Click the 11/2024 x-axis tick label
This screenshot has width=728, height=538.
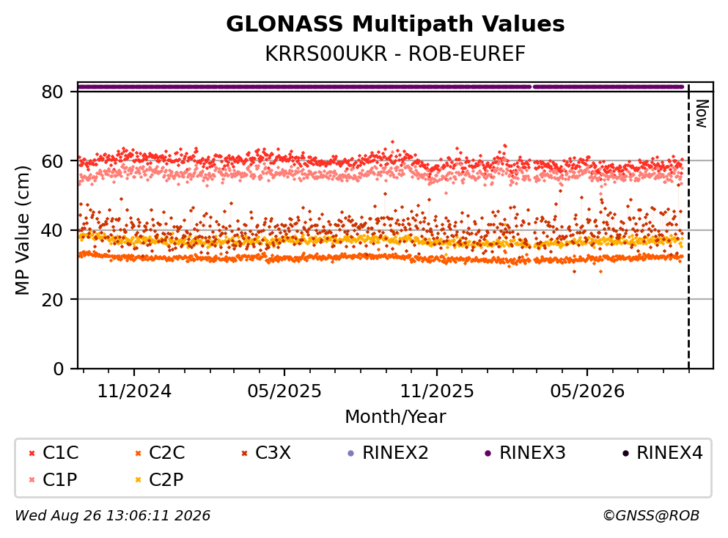coord(134,391)
